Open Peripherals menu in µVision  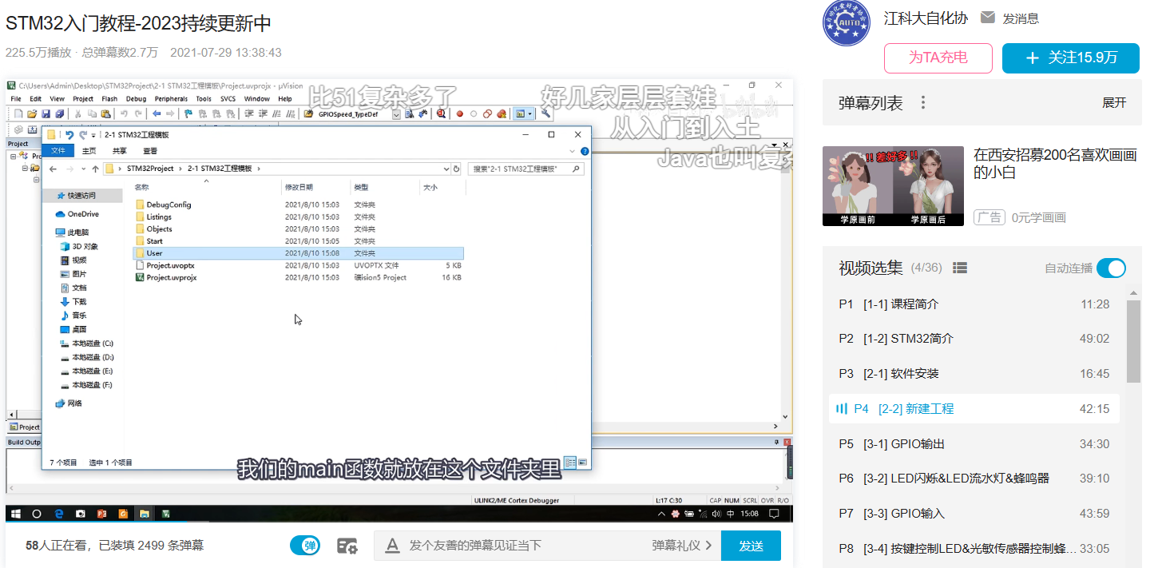171,98
